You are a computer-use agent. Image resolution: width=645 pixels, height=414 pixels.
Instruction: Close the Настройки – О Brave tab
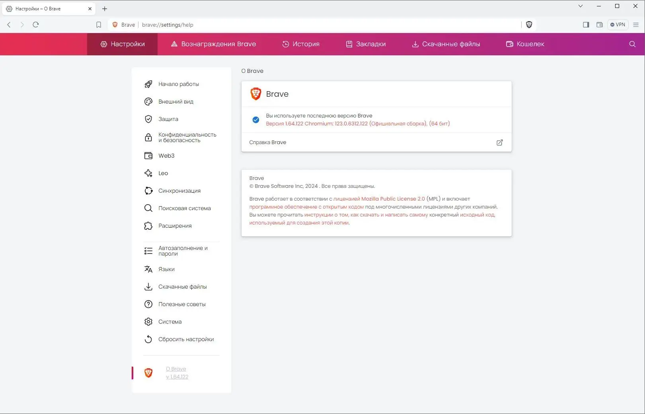pyautogui.click(x=90, y=9)
